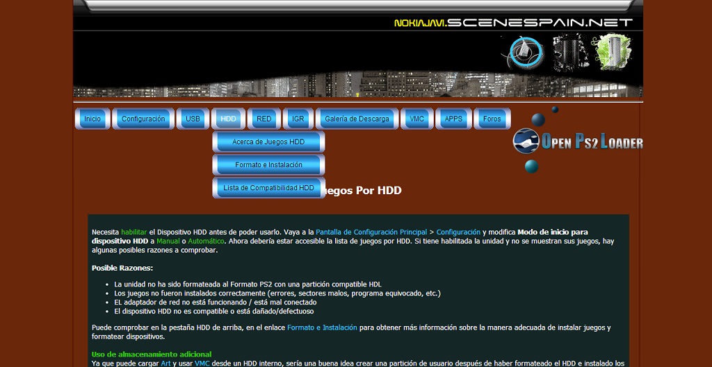
Task: Click the Open PS2 Loader logo
Action: [578, 141]
